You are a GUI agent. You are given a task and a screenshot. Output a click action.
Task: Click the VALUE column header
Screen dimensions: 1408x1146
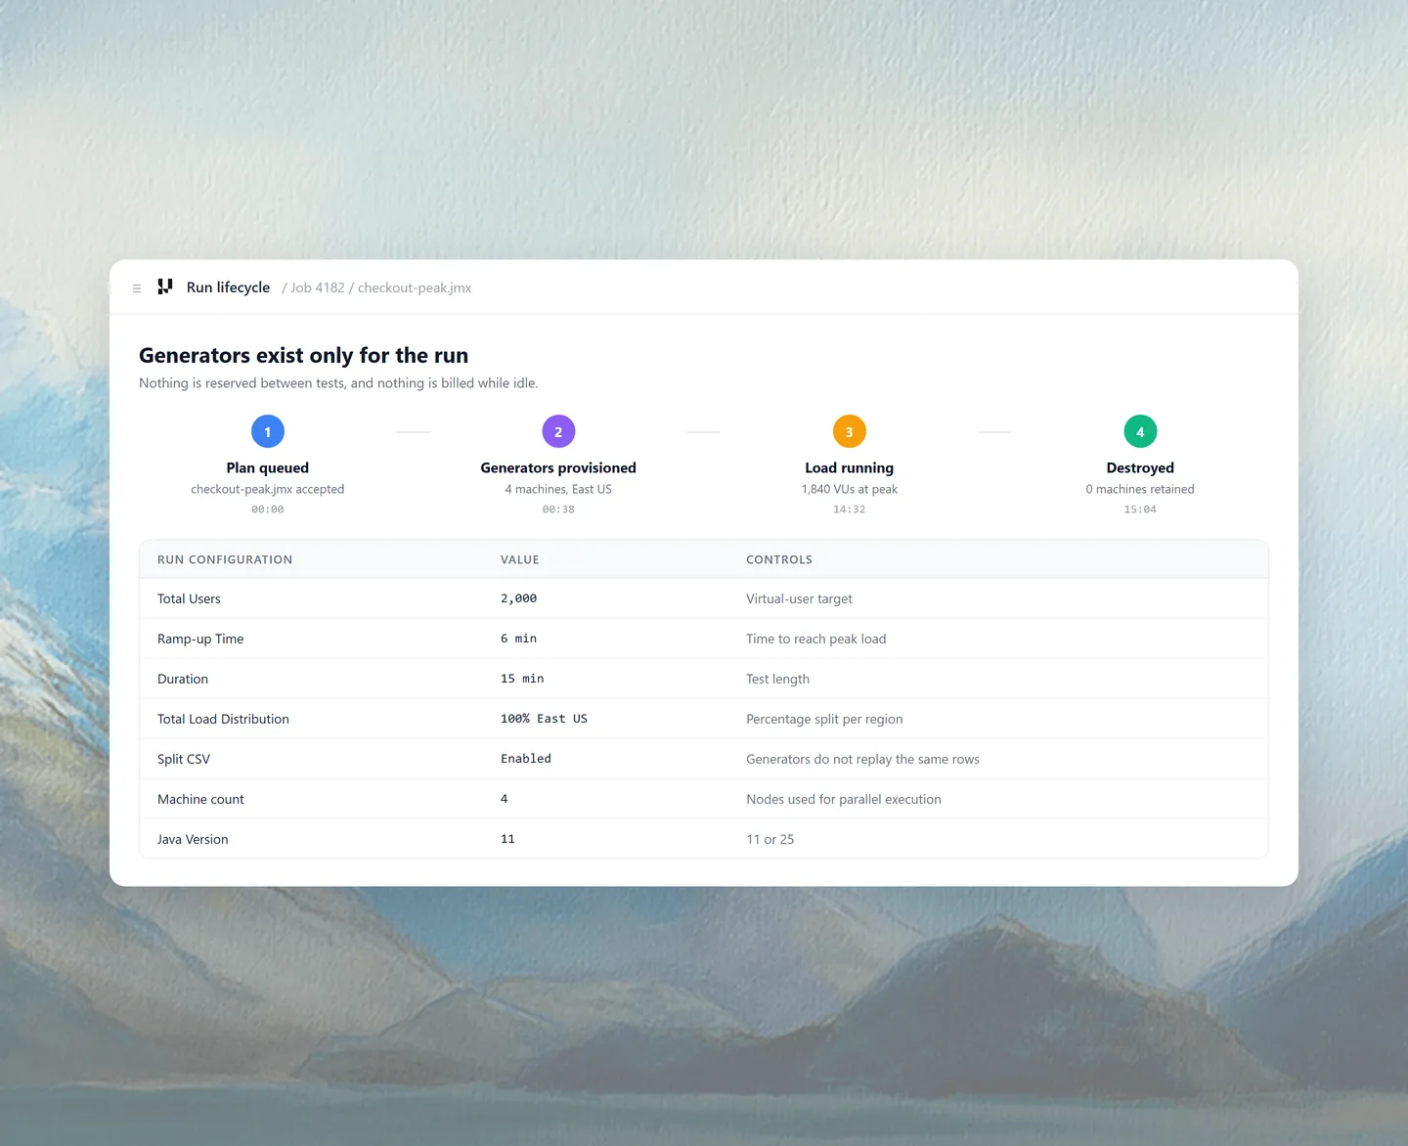pos(520,560)
